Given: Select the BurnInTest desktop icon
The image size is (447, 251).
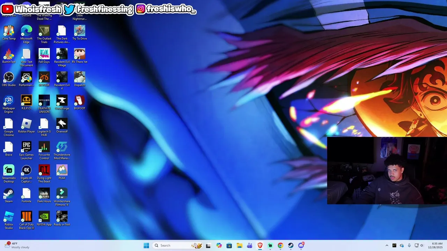Looking at the screenshot, I should 9,56.
